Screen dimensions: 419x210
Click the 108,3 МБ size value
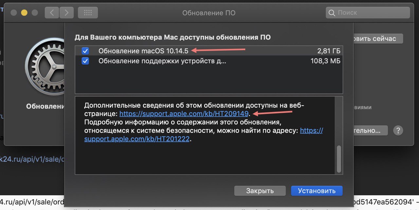tap(325, 61)
